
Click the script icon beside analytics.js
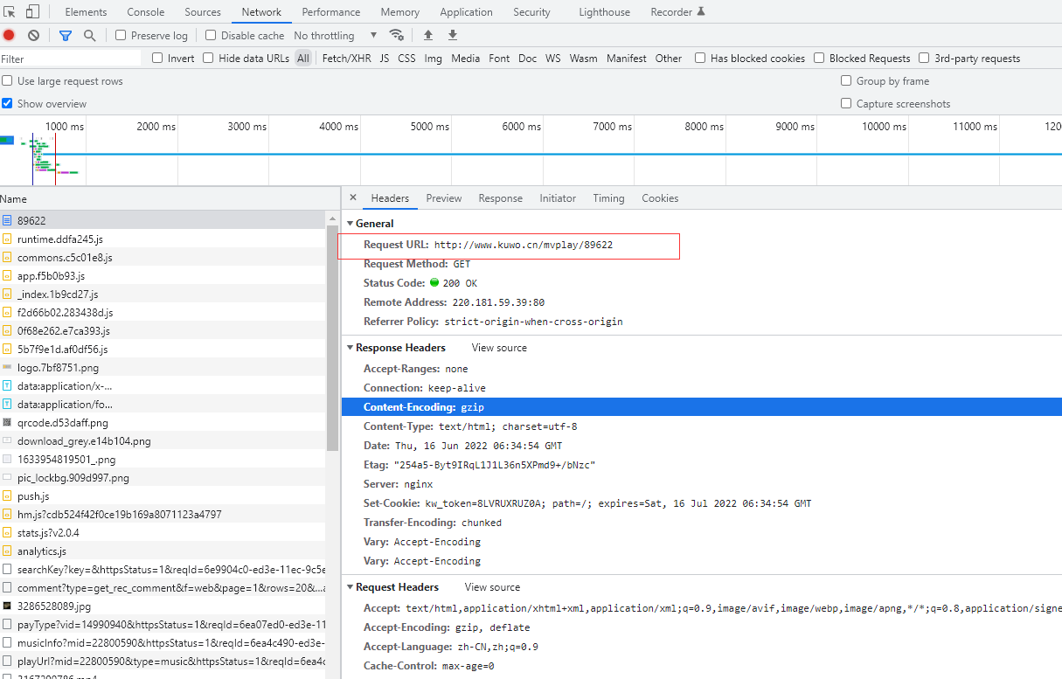click(7, 551)
